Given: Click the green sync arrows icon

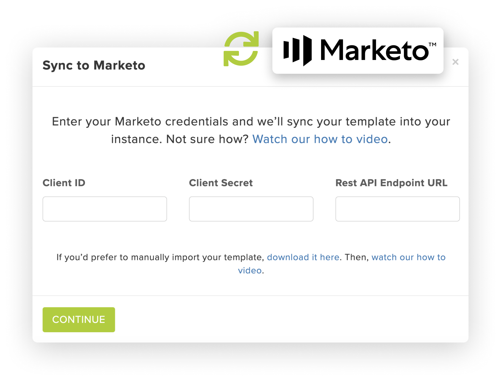Looking at the screenshot, I should [x=241, y=49].
